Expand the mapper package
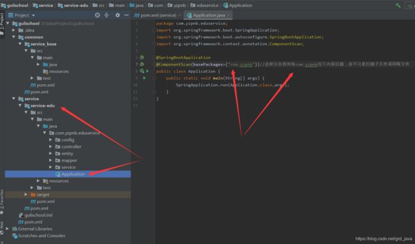The image size is (415, 244). click(50, 160)
